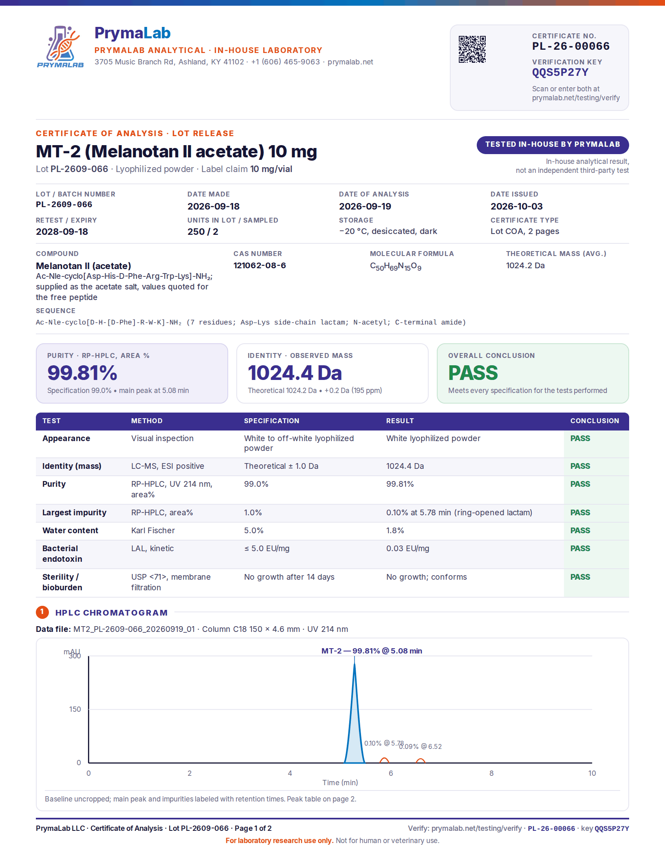Click the orange number 1 section badge

(x=42, y=612)
